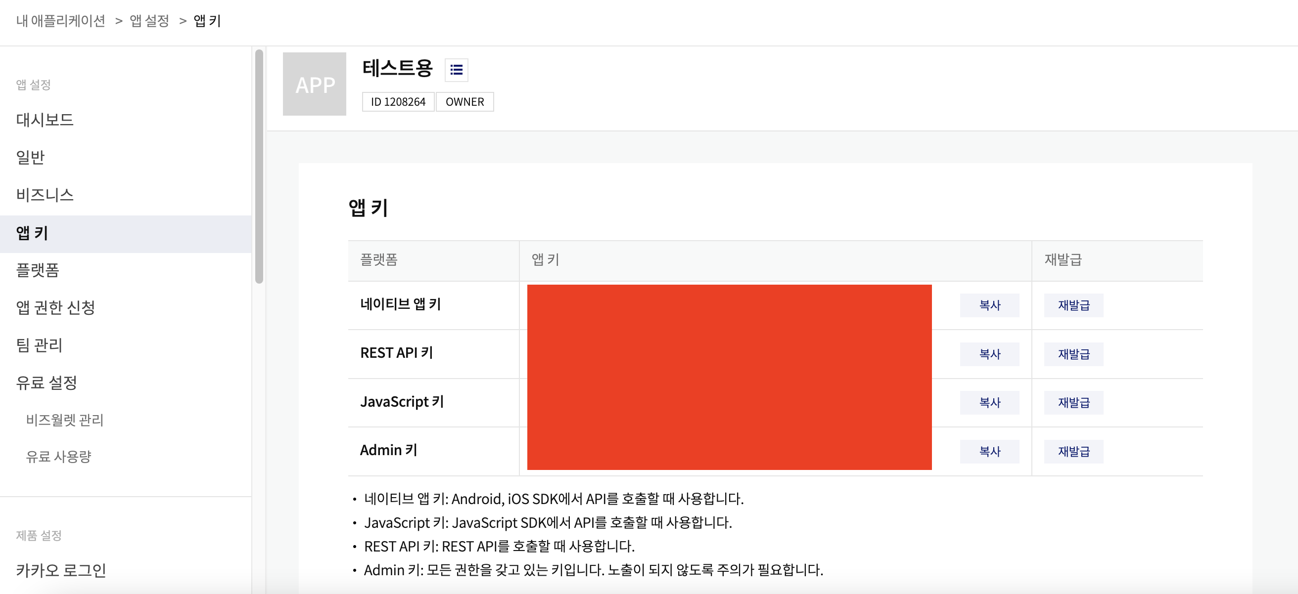1298x594 pixels.
Task: Click 내 애플리케이션 breadcrumb link
Action: [x=60, y=21]
